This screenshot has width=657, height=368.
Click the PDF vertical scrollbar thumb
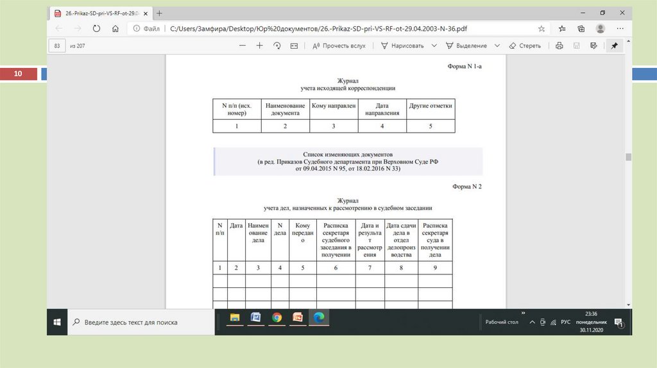[x=628, y=157]
